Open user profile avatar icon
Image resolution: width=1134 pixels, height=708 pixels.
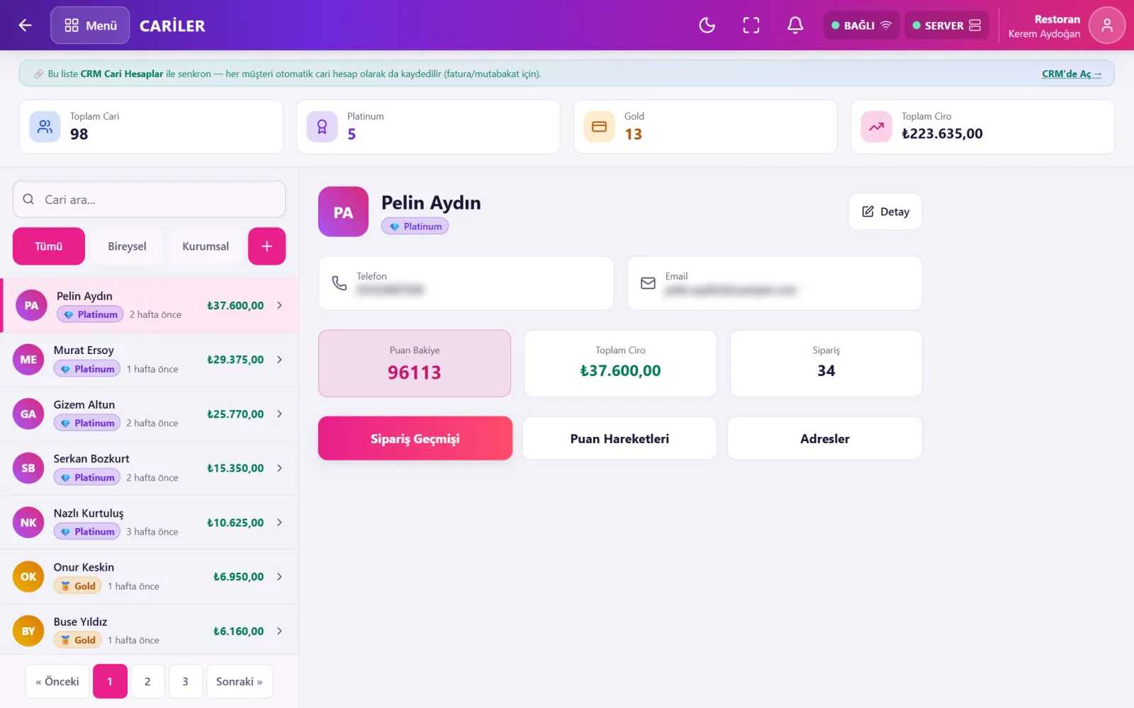click(x=1106, y=25)
